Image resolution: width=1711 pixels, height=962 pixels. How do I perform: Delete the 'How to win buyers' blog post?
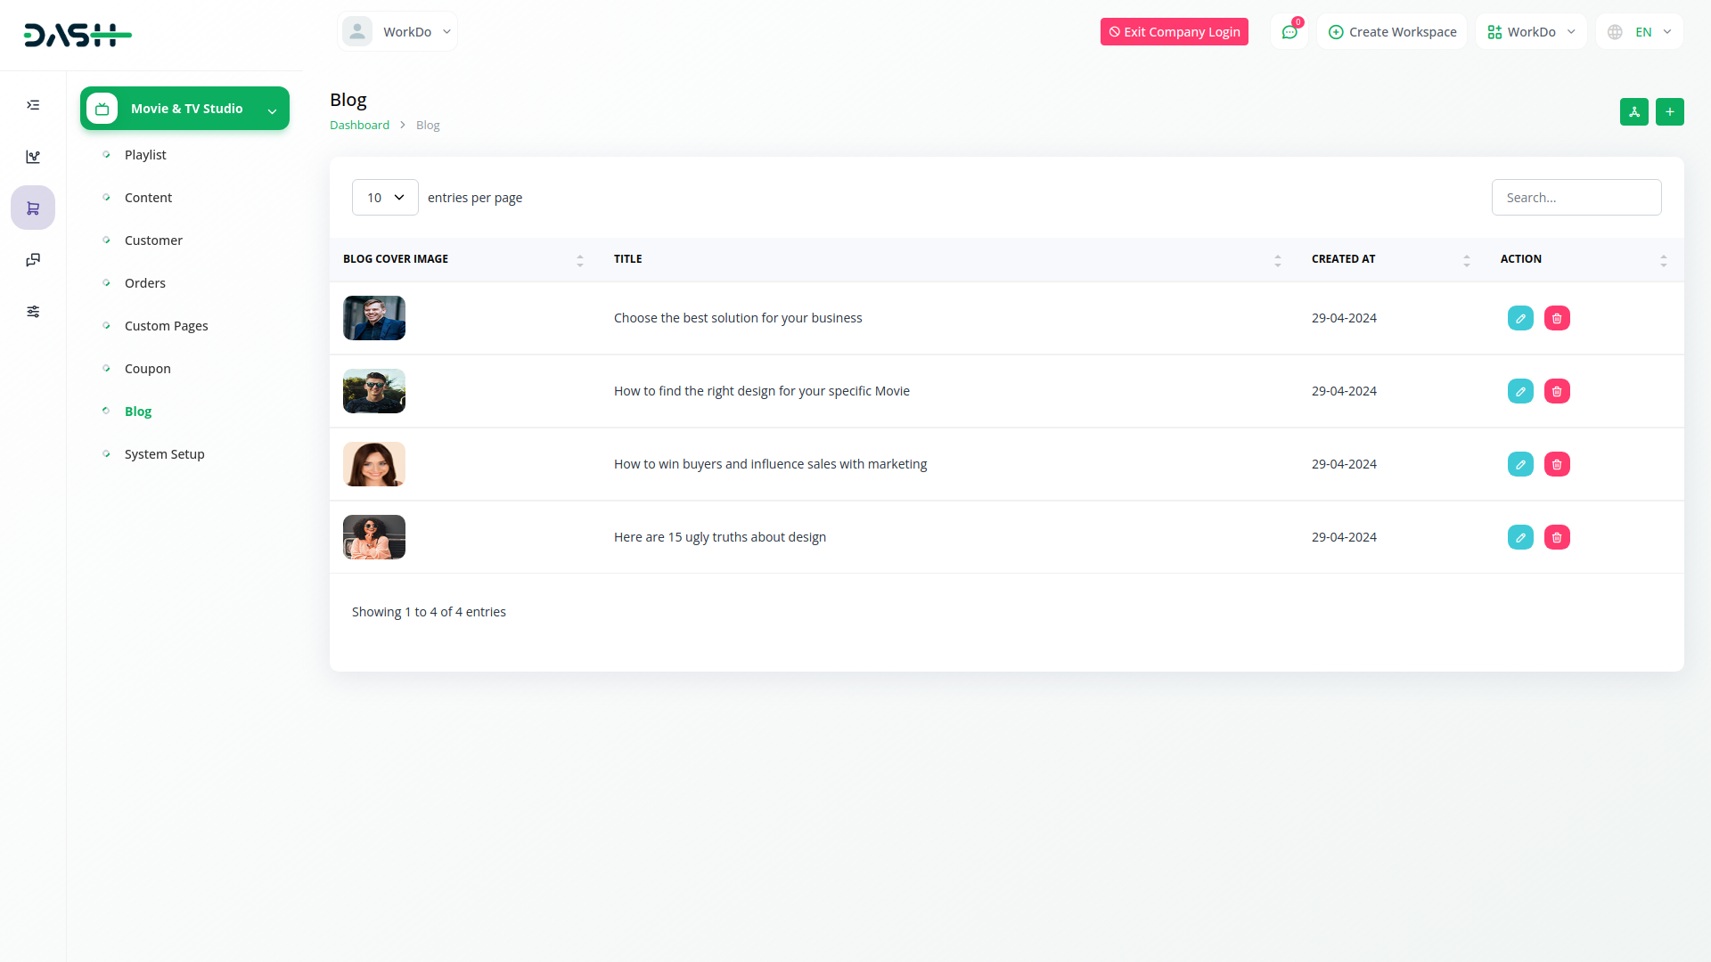[1557, 464]
